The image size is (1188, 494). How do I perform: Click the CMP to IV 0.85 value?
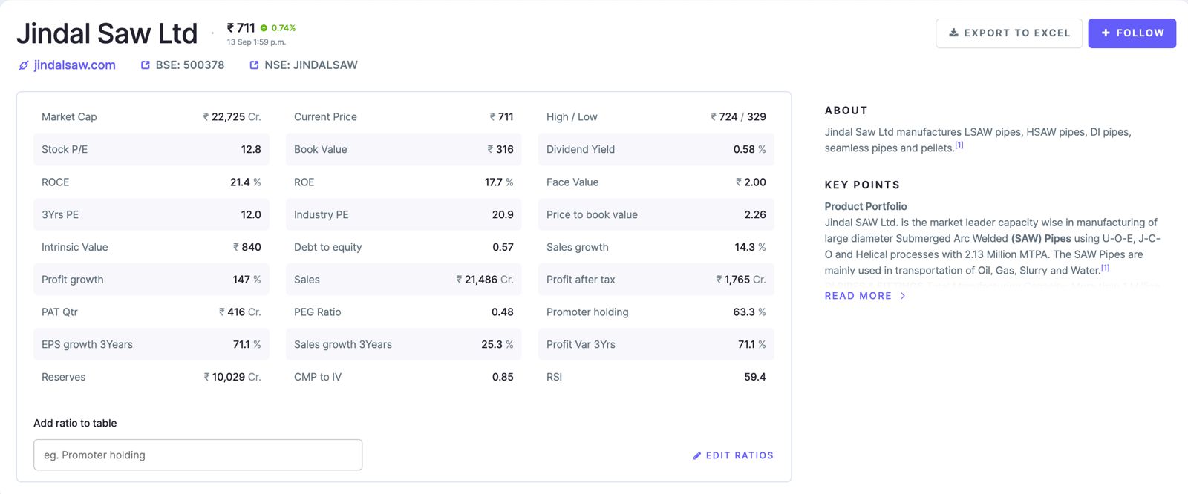[503, 377]
